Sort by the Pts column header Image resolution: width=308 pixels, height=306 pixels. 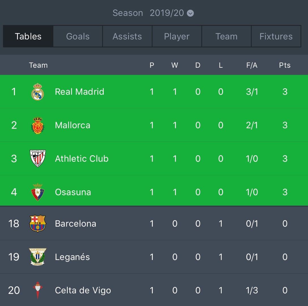285,65
